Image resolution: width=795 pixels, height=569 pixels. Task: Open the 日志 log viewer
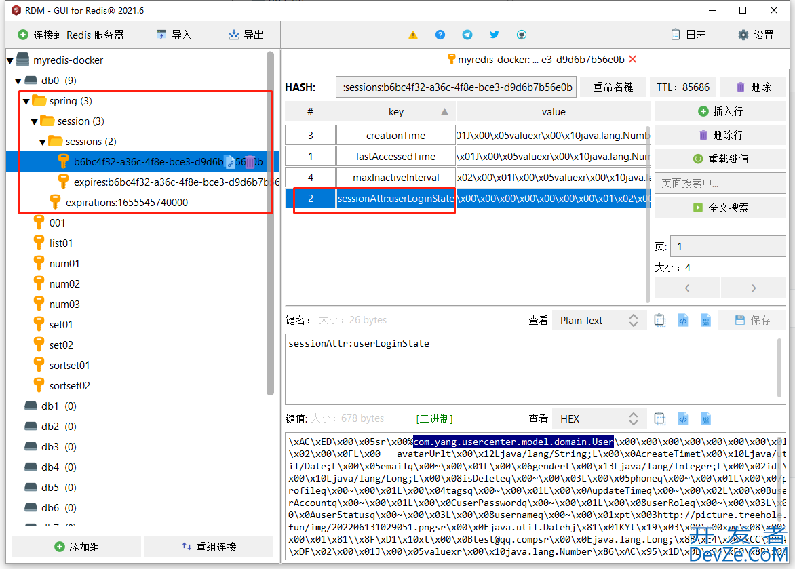pyautogui.click(x=689, y=35)
